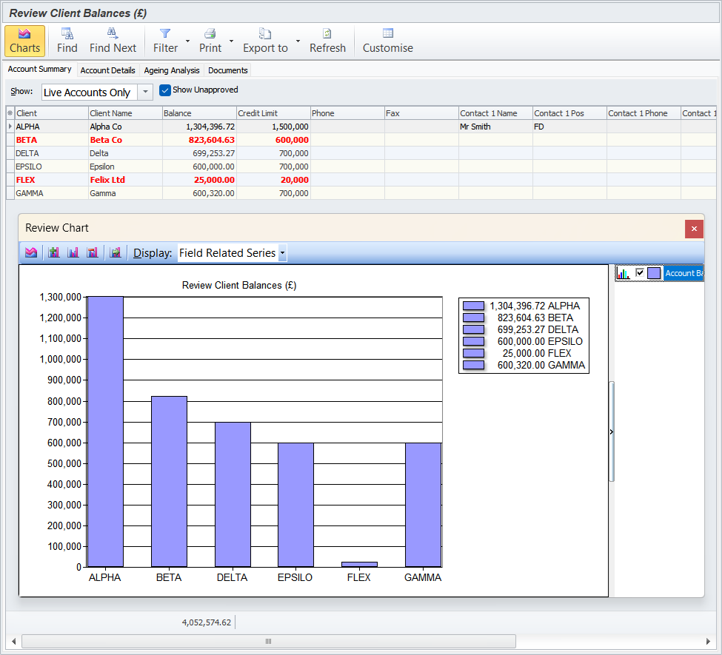Click the Account Balance series color swatch

coord(655,272)
